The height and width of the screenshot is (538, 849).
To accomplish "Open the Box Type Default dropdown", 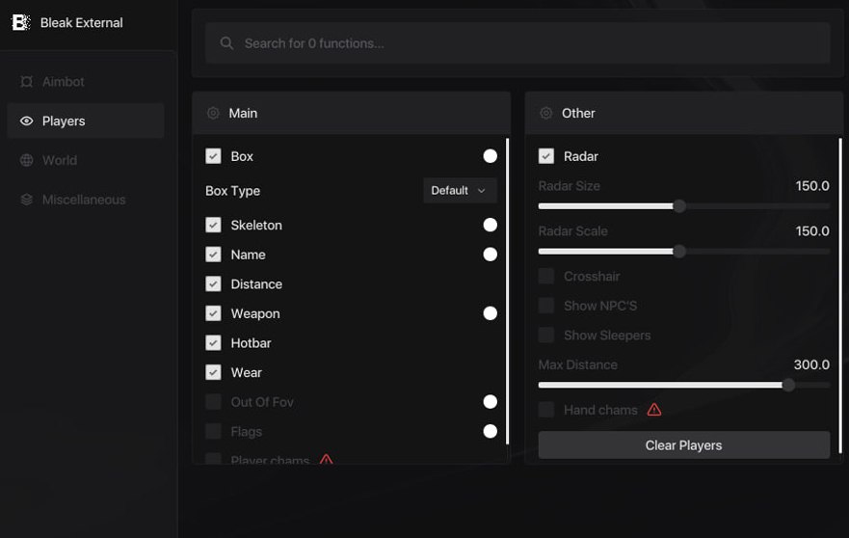I will 460,191.
